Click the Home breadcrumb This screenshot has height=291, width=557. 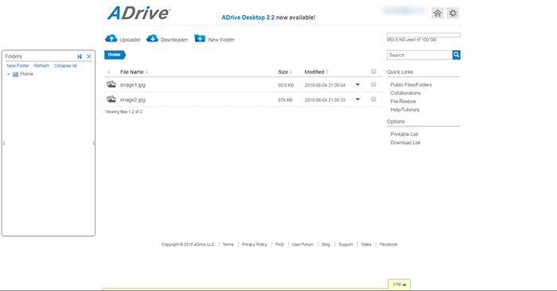pyautogui.click(x=115, y=55)
